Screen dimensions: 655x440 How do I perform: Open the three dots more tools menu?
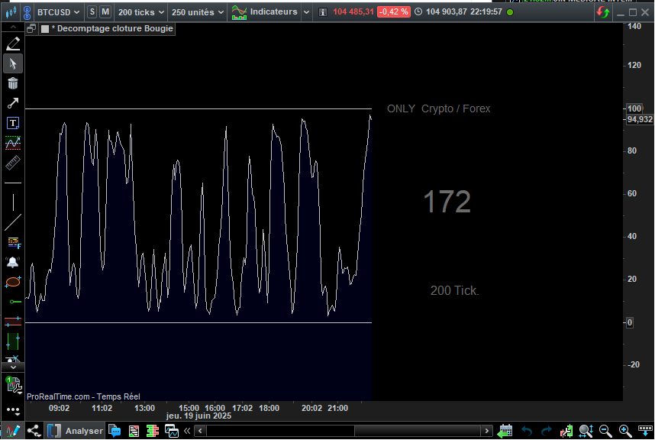click(13, 411)
